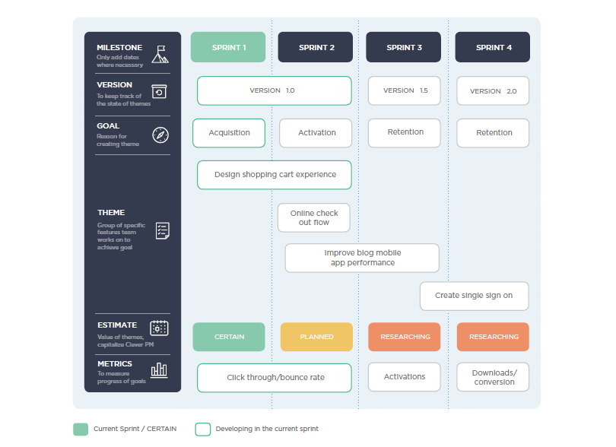This screenshot has height=447, width=616.
Task: Open the Activations metric card
Action: pyautogui.click(x=405, y=377)
